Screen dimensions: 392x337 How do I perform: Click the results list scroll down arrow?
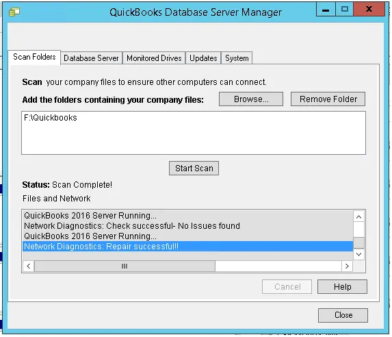click(x=358, y=254)
